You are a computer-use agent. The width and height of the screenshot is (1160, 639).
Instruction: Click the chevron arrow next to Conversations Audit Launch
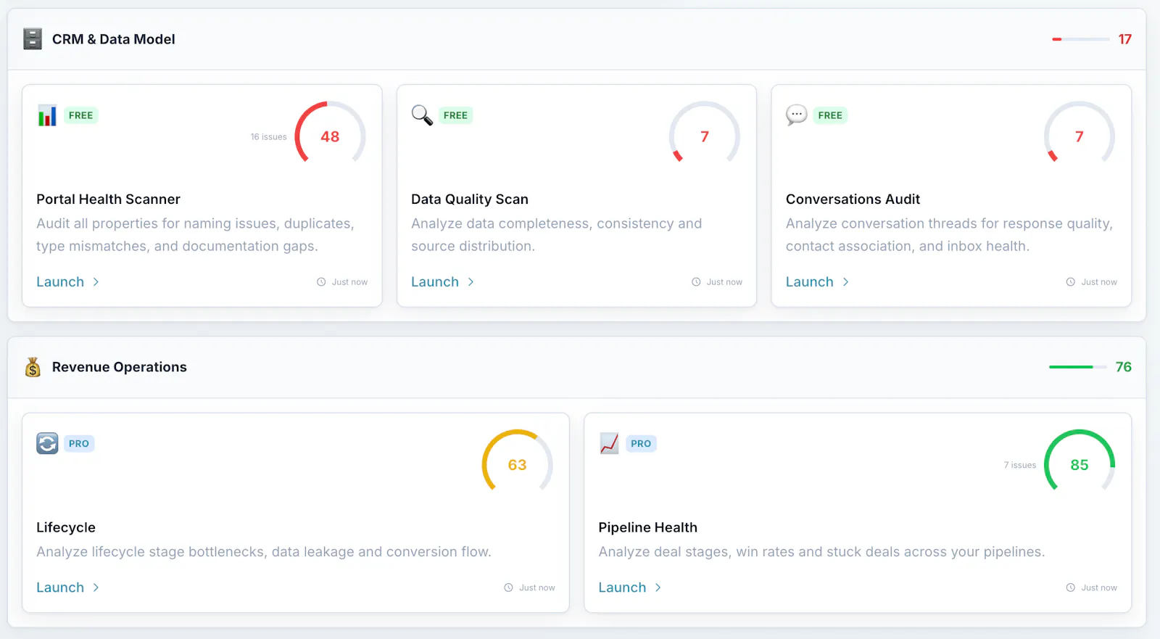coord(845,282)
